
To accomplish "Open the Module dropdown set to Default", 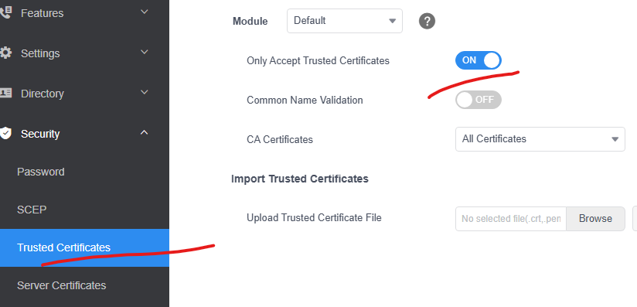I will pos(345,21).
